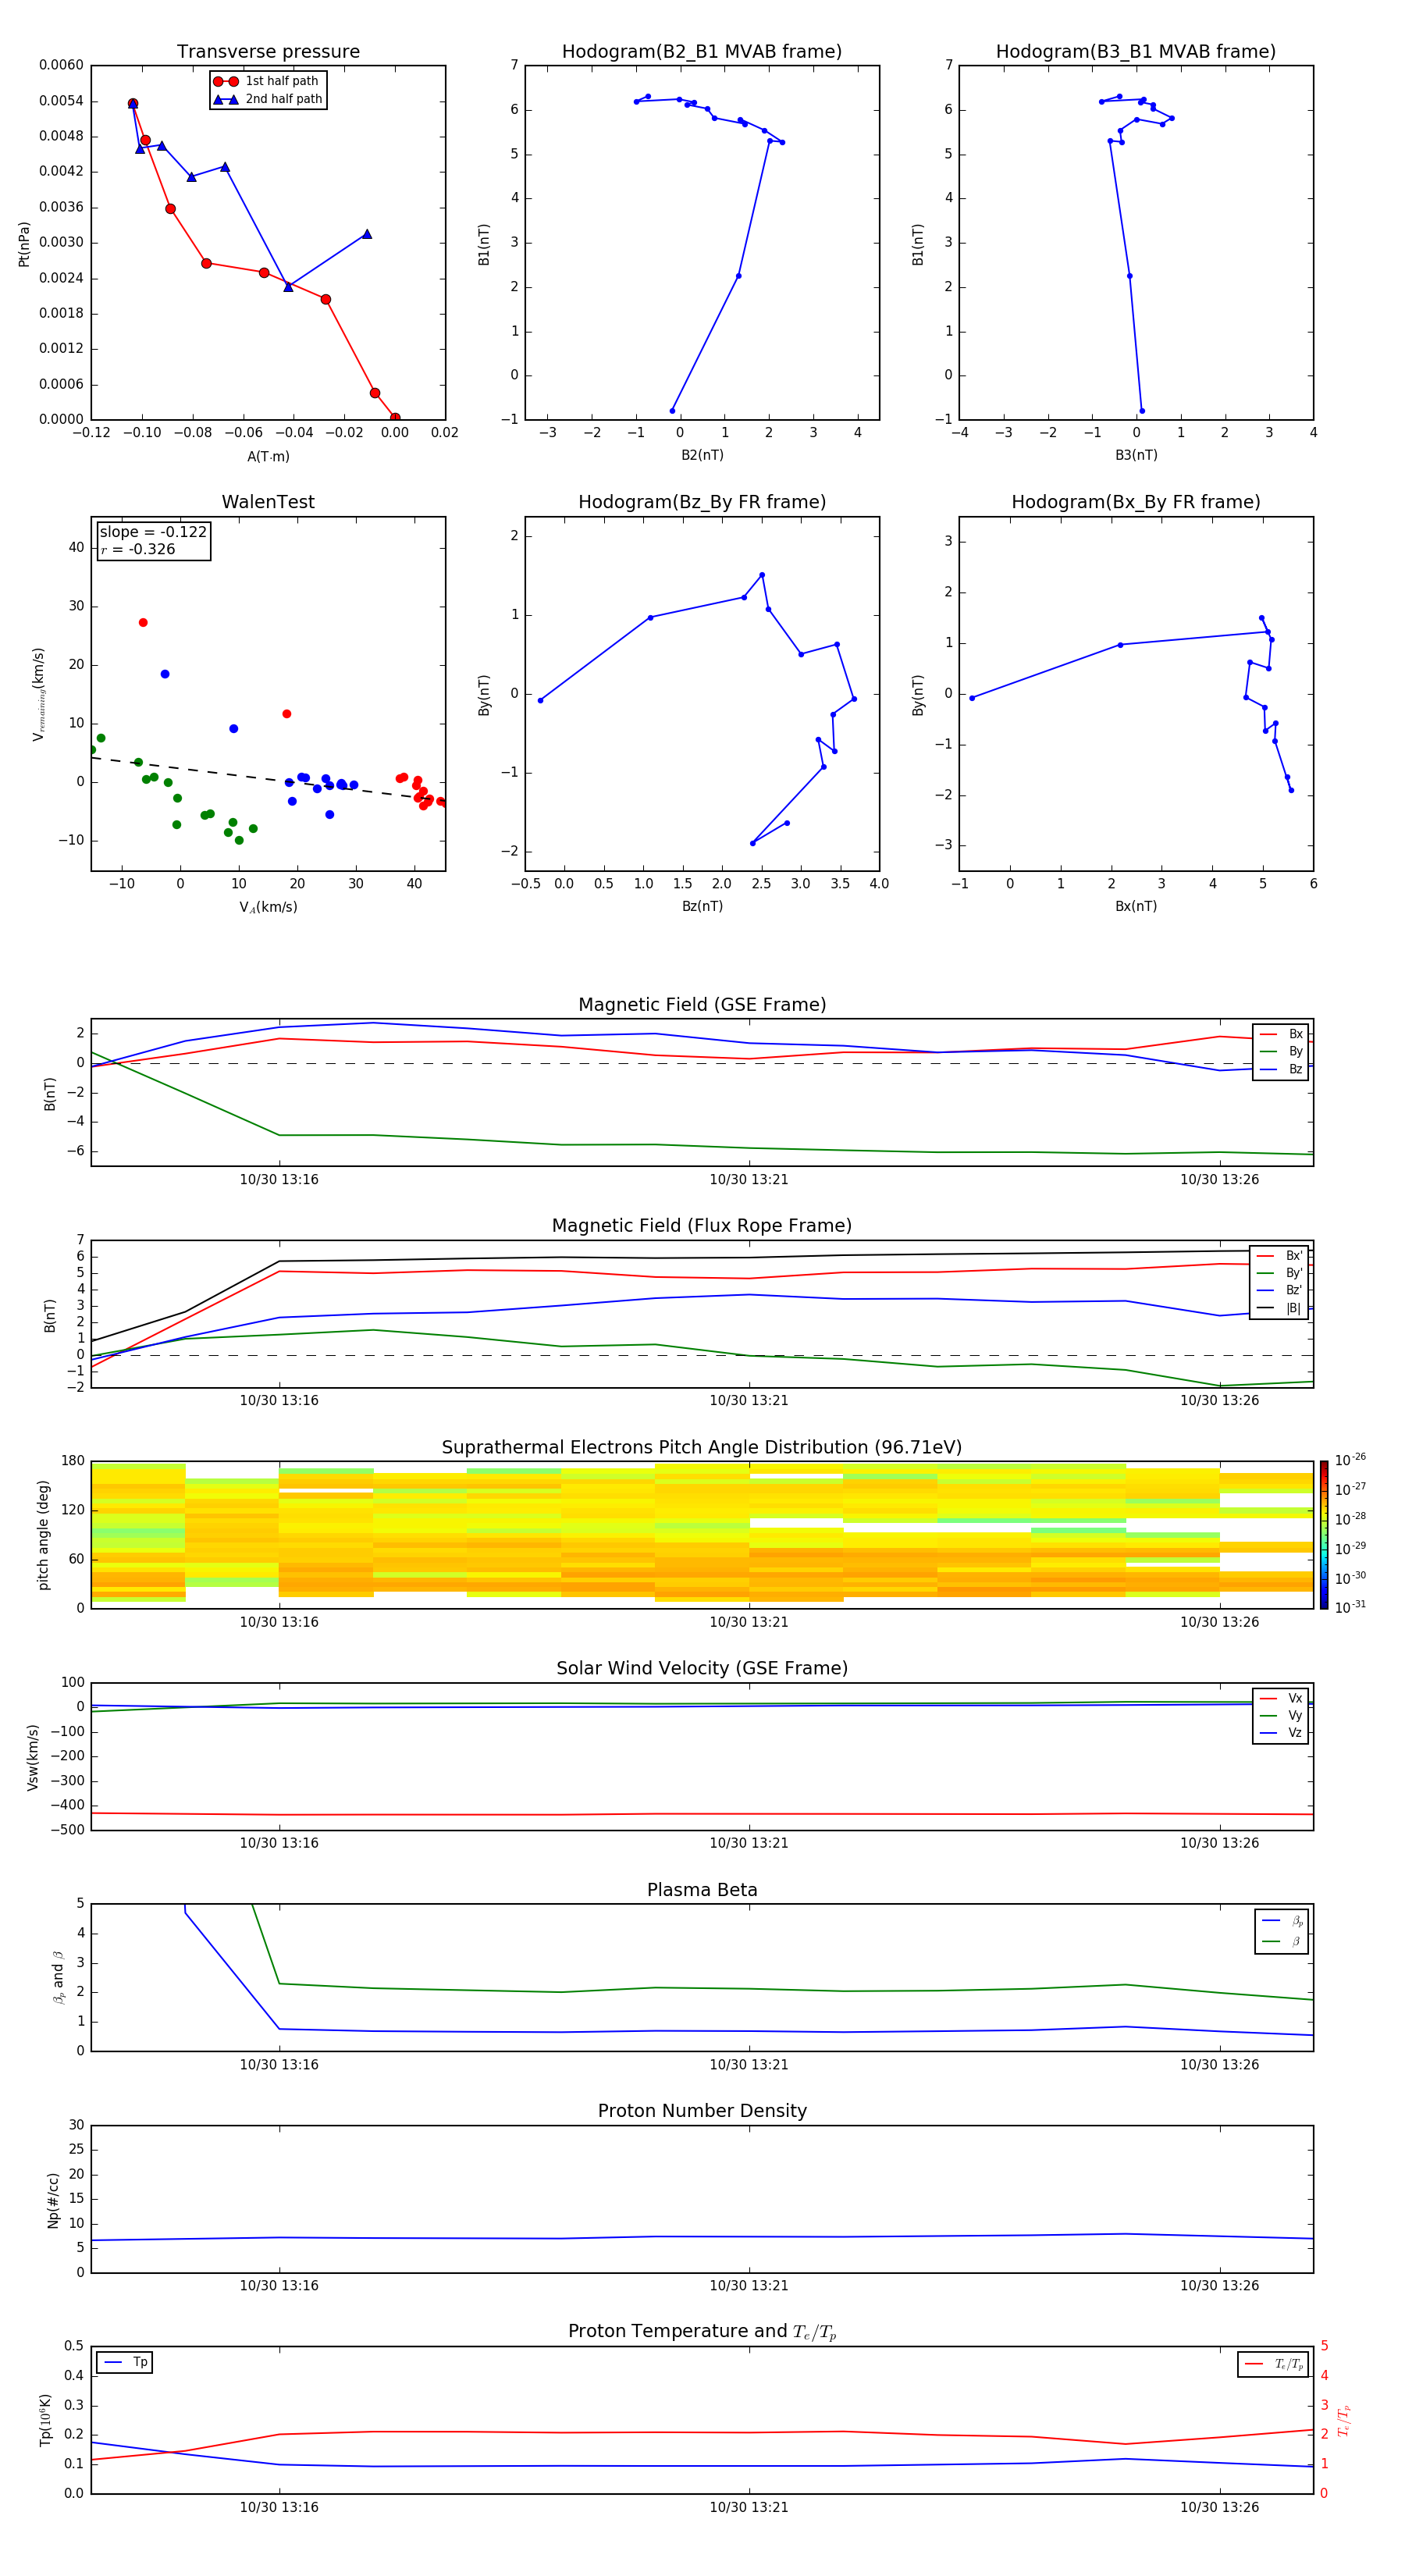Click the "r = -0.326" annotation

138,549
